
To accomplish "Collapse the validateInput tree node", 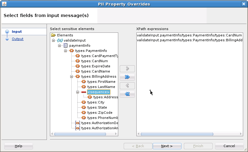I will [54, 40].
